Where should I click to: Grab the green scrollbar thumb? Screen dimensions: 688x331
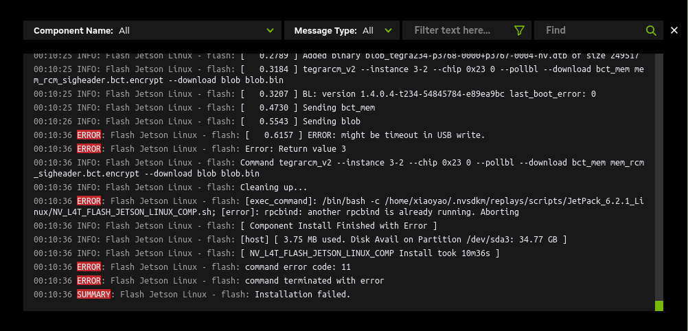point(659,305)
